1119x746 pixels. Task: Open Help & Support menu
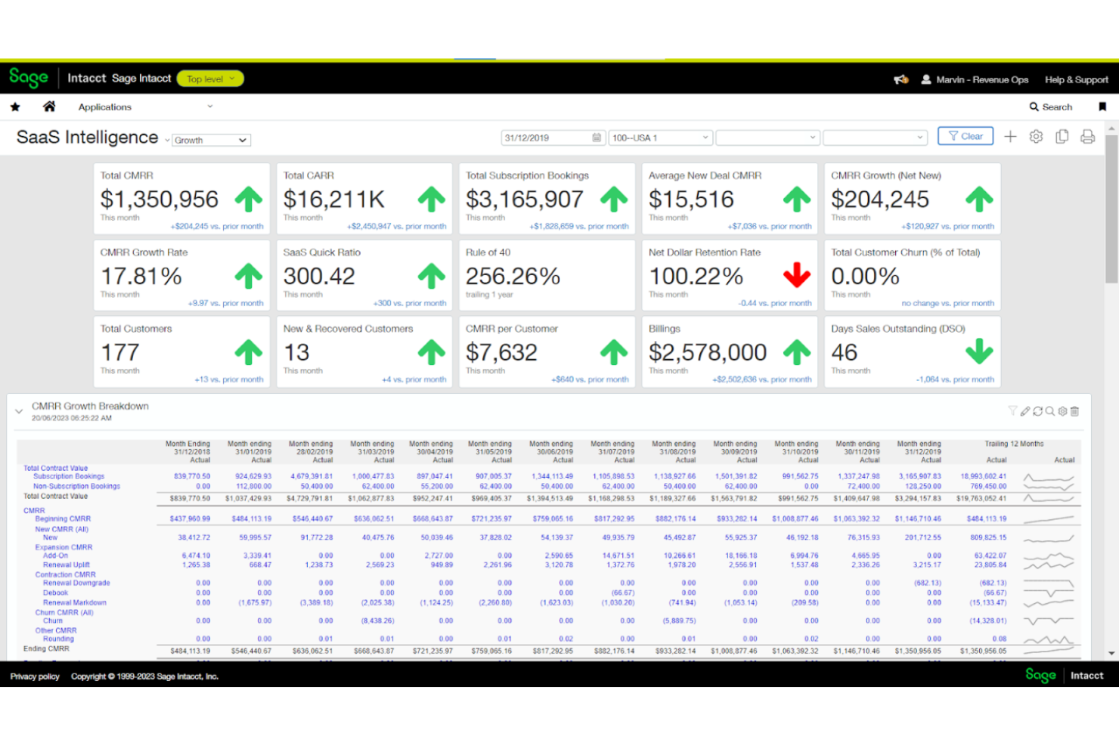1077,79
